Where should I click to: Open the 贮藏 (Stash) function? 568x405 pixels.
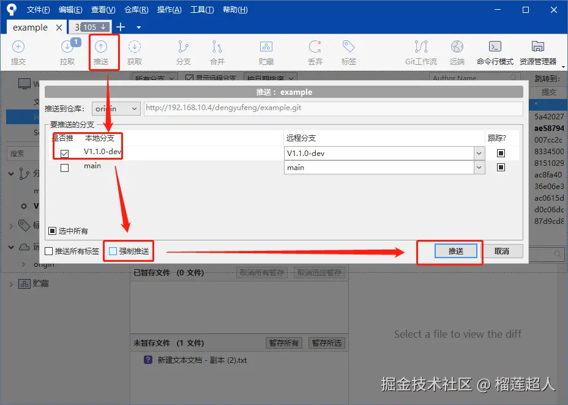pyautogui.click(x=266, y=52)
